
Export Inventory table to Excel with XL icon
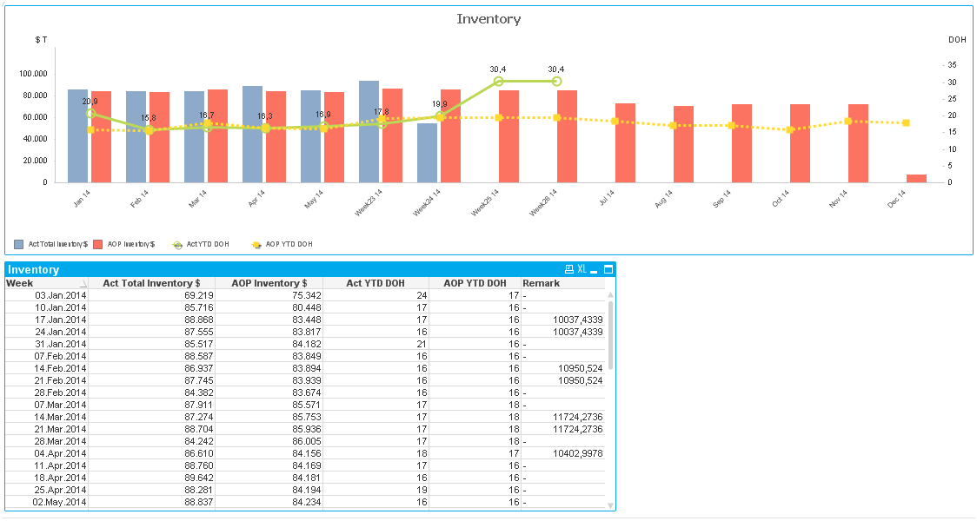[x=582, y=269]
